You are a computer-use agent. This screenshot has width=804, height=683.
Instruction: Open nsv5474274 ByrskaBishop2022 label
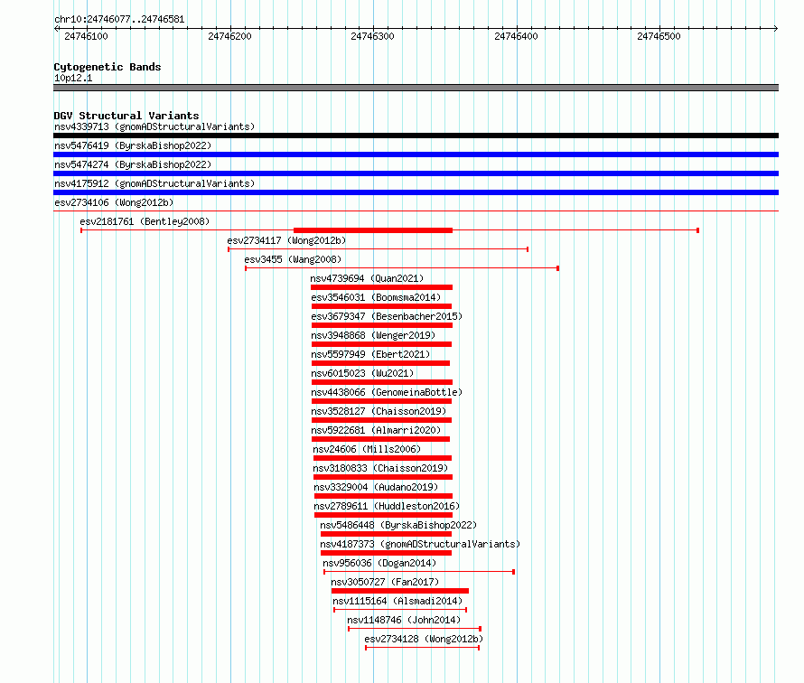tap(133, 164)
